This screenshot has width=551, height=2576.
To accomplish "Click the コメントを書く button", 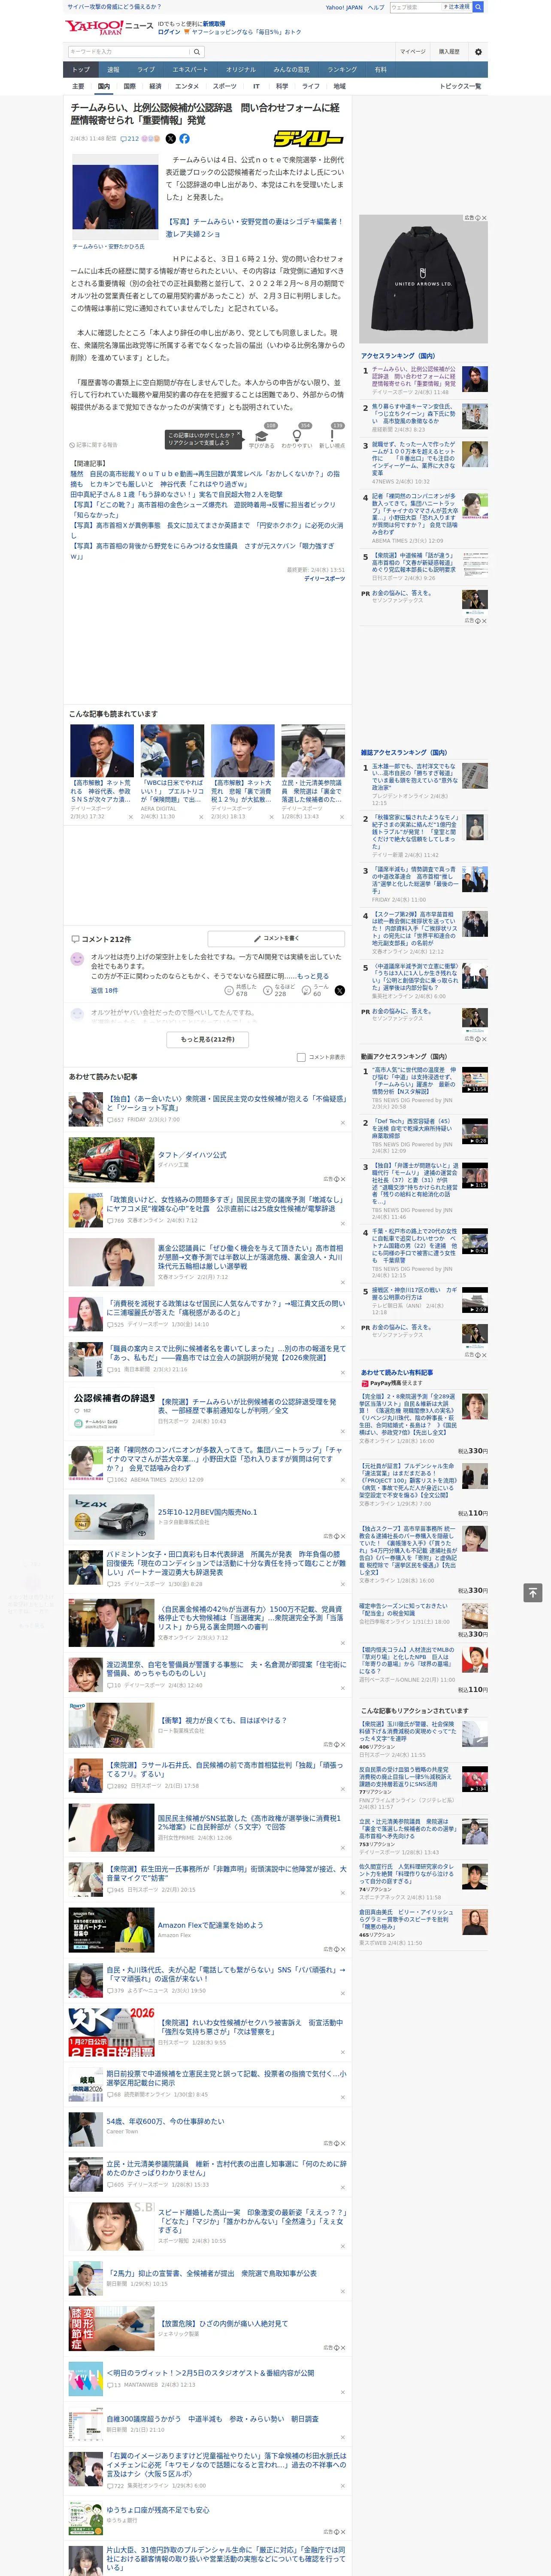I will coord(276,939).
